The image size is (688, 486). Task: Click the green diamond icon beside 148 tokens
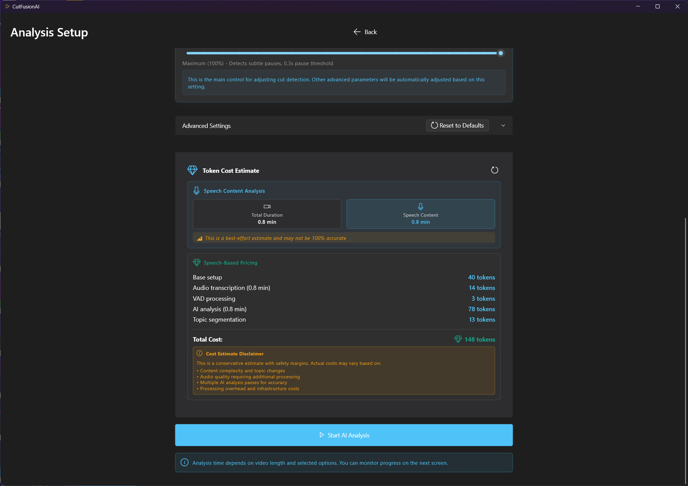coord(458,339)
